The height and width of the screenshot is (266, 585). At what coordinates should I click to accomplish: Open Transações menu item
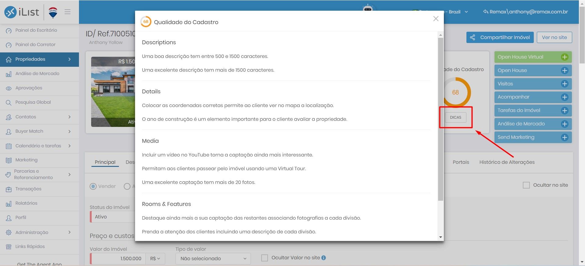39,189
